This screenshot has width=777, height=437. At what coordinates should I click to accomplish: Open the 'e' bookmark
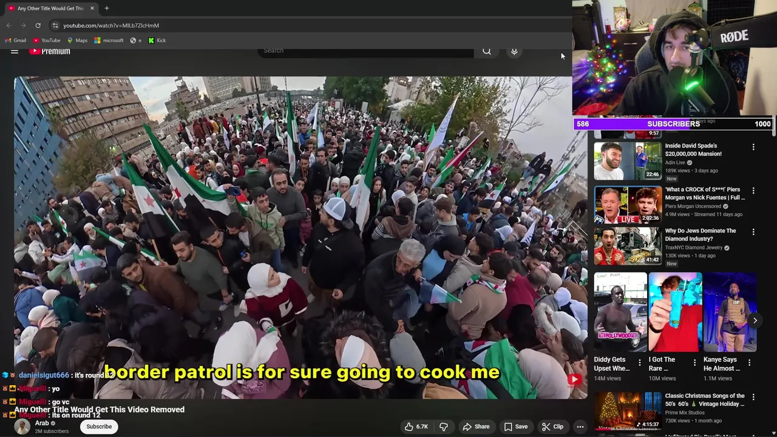(x=136, y=41)
